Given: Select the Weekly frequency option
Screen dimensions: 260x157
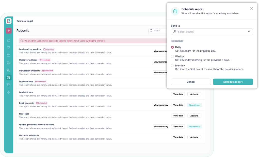Looking at the screenshot, I should [172, 56].
